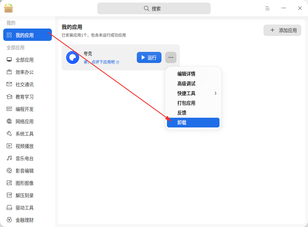
Task: Select the 夸克 app name text
Action: click(x=88, y=54)
